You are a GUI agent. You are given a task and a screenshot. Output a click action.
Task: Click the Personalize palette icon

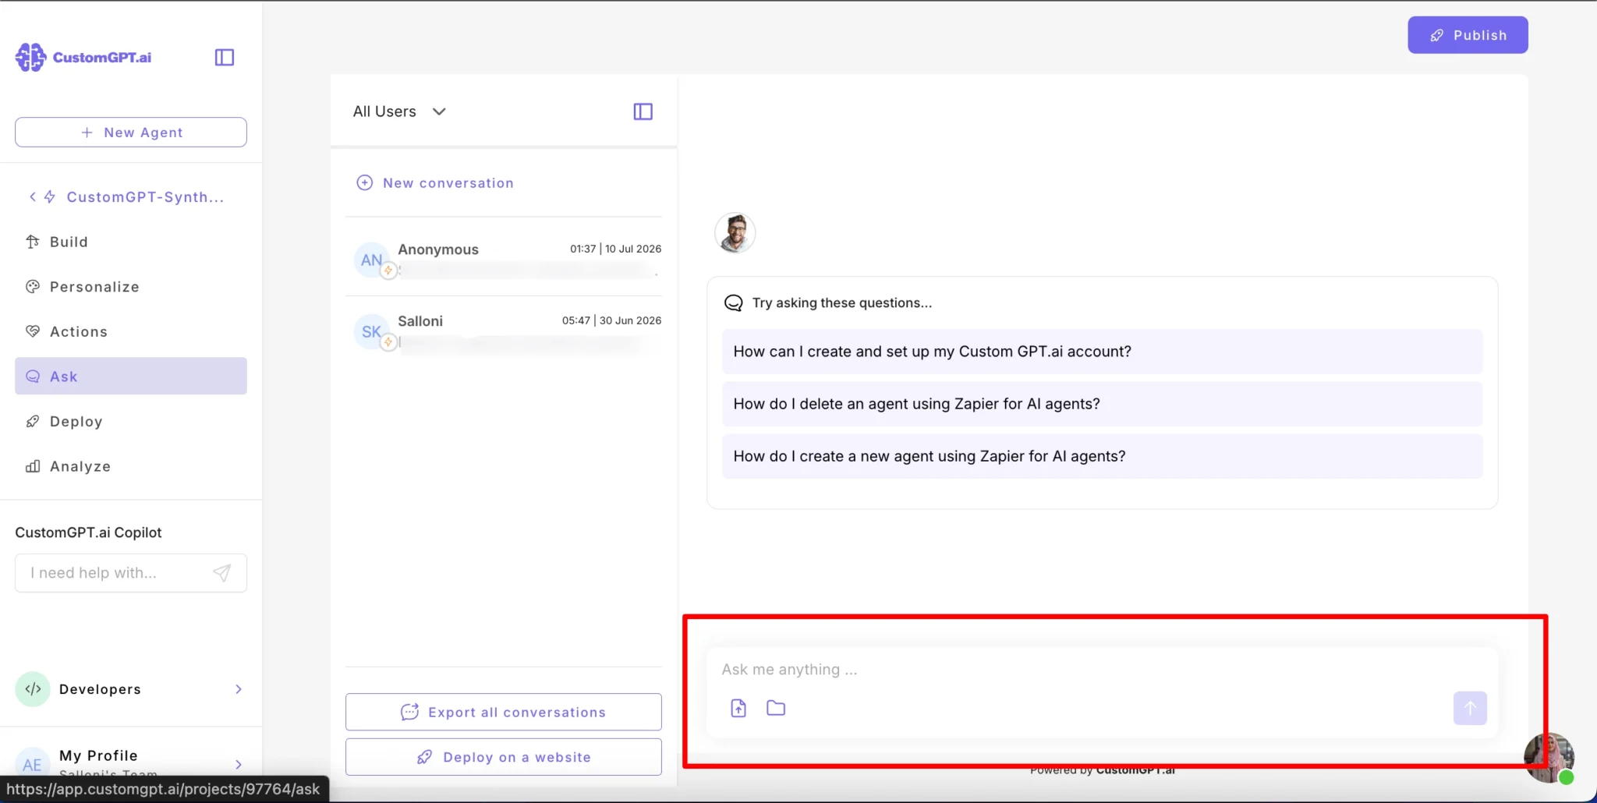pyautogui.click(x=33, y=286)
